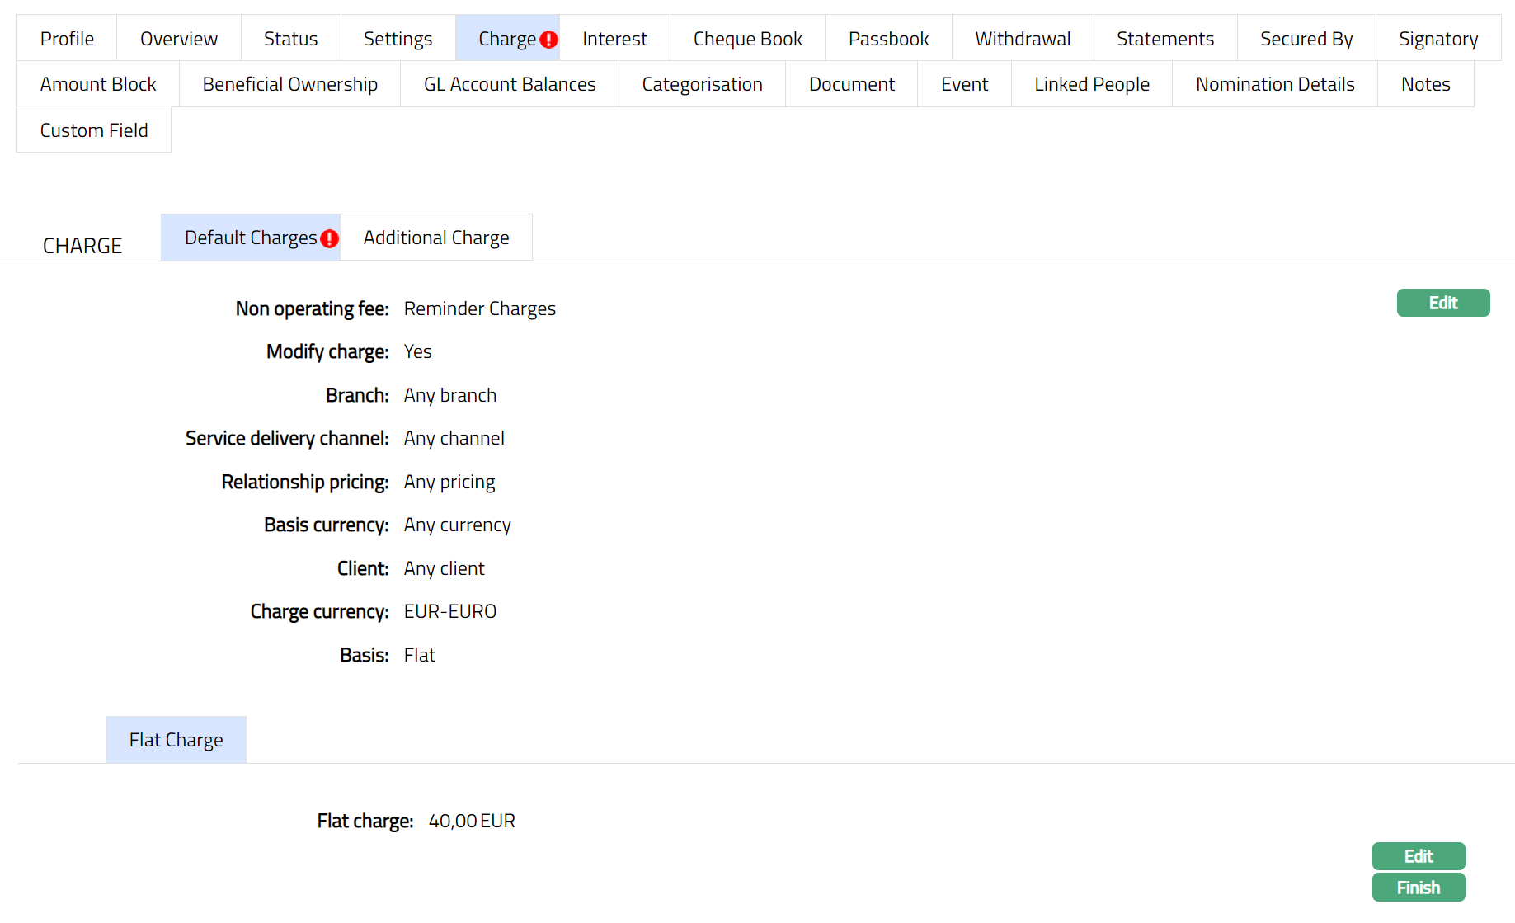Click Edit button for default charge details
This screenshot has width=1515, height=923.
point(1442,303)
